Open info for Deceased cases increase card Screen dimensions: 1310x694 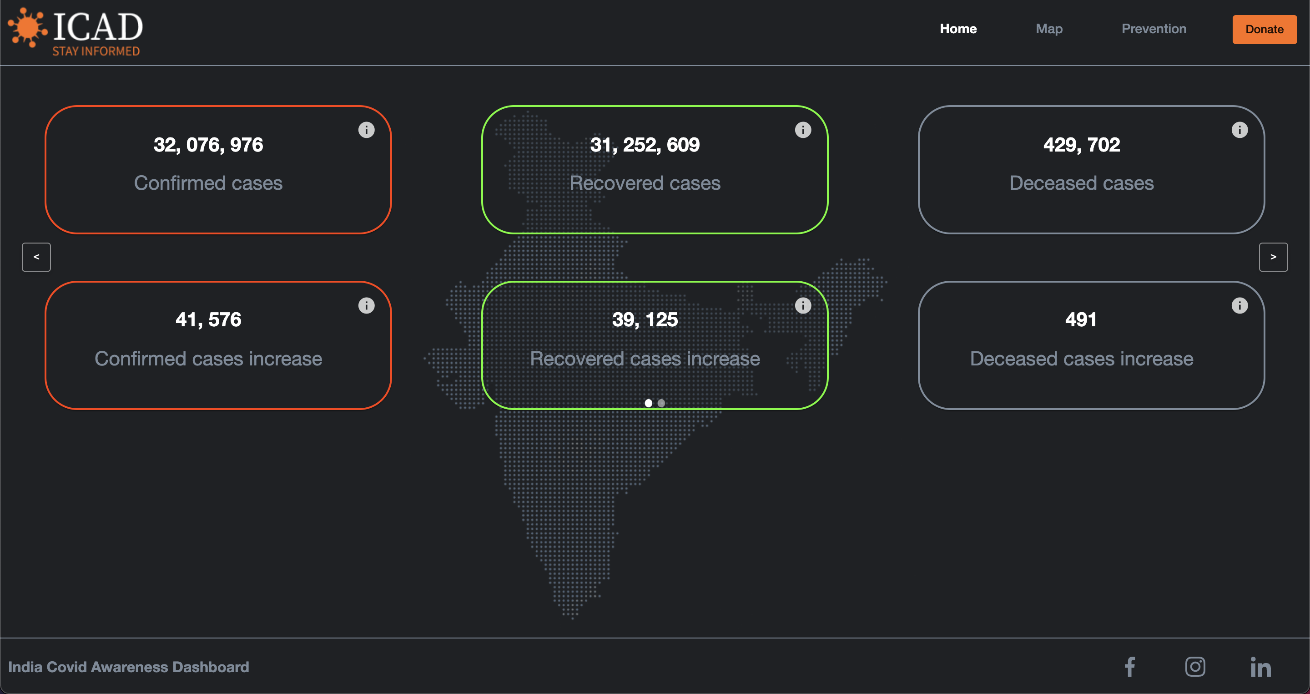pos(1239,305)
